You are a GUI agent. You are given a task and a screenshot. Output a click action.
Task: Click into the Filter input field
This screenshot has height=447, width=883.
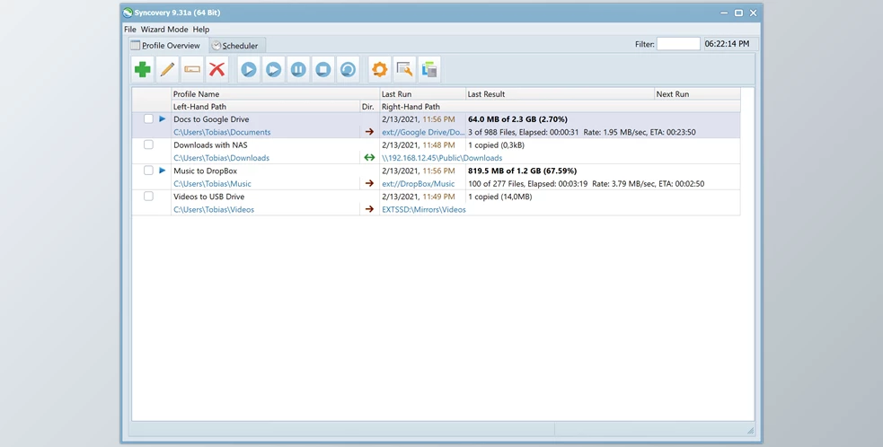tap(678, 44)
